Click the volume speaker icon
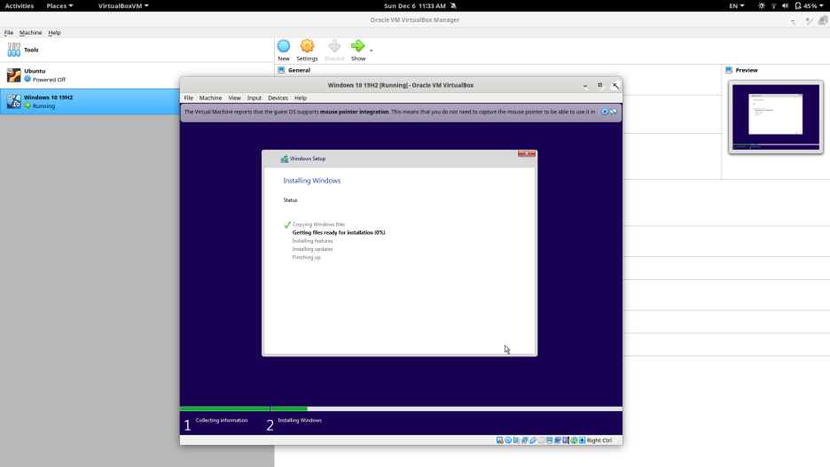The width and height of the screenshot is (830, 467). click(786, 6)
